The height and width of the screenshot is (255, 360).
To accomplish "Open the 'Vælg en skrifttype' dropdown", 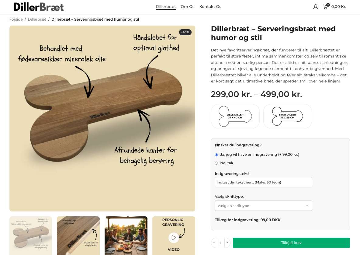I will [x=263, y=206].
